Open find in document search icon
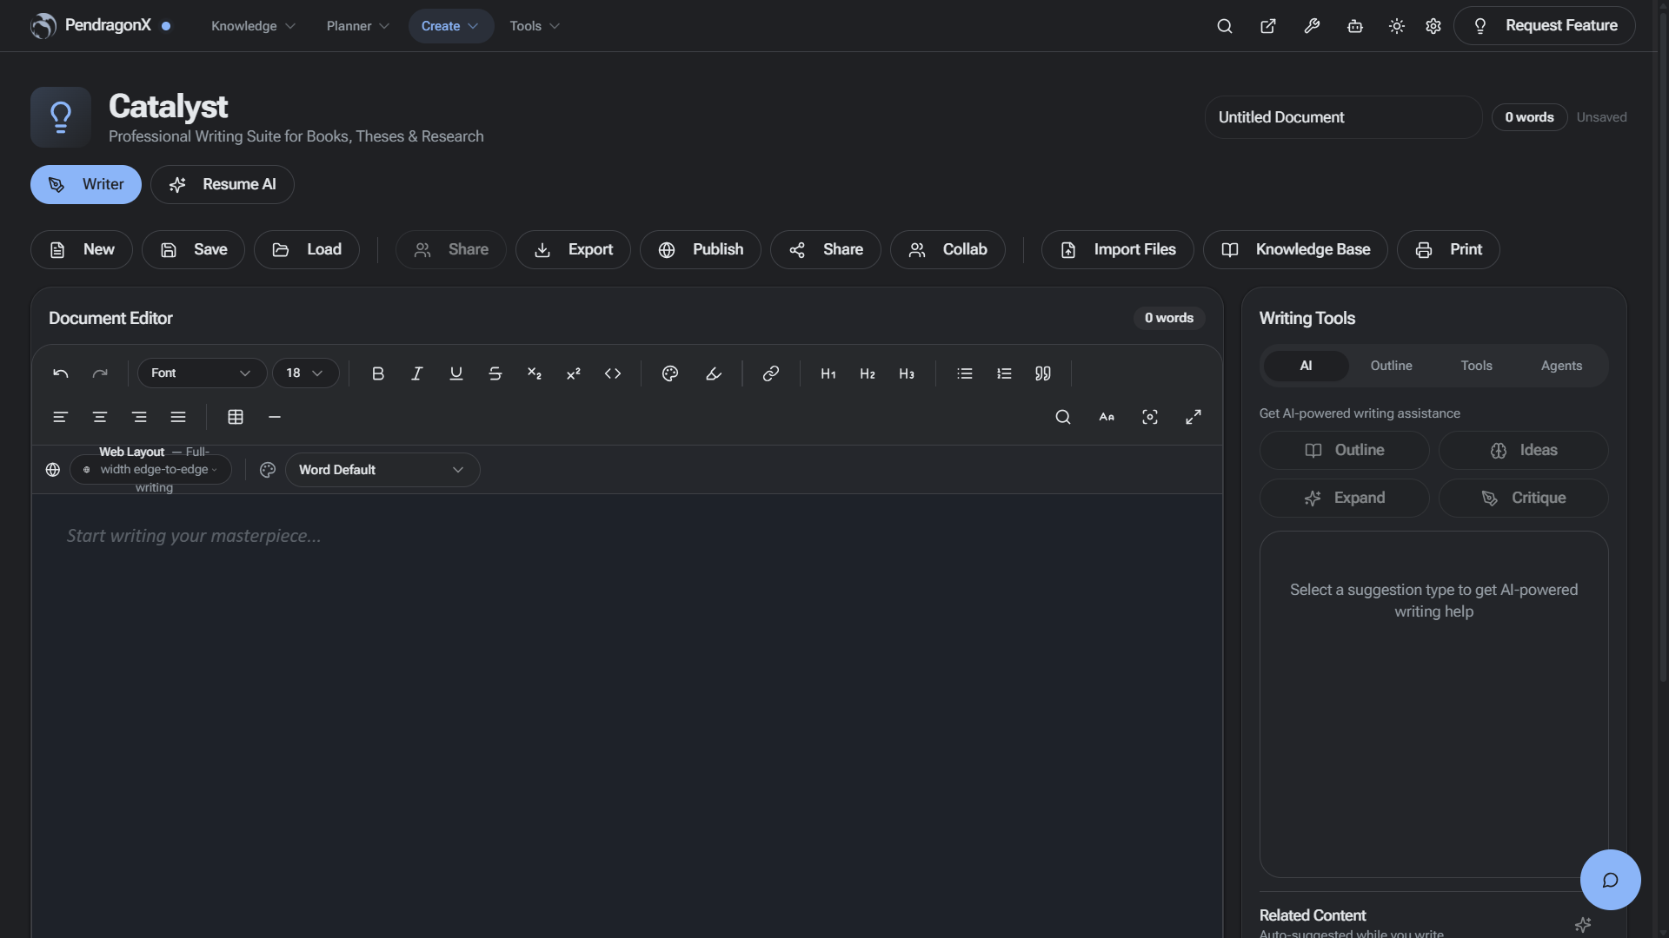Viewport: 1669px width, 938px height. pos(1062,417)
